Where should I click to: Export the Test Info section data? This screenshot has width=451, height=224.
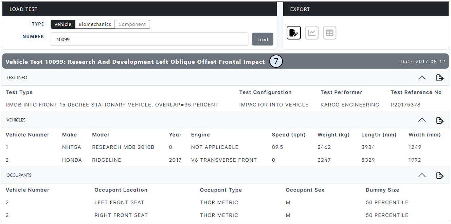pos(440,78)
